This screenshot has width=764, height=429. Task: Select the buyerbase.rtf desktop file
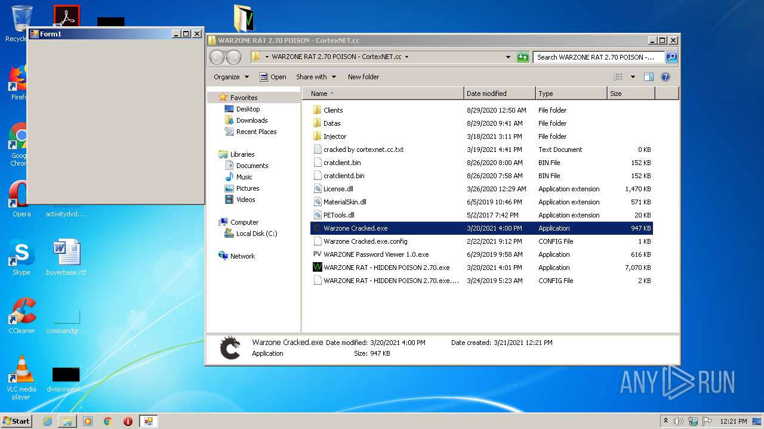[66, 258]
